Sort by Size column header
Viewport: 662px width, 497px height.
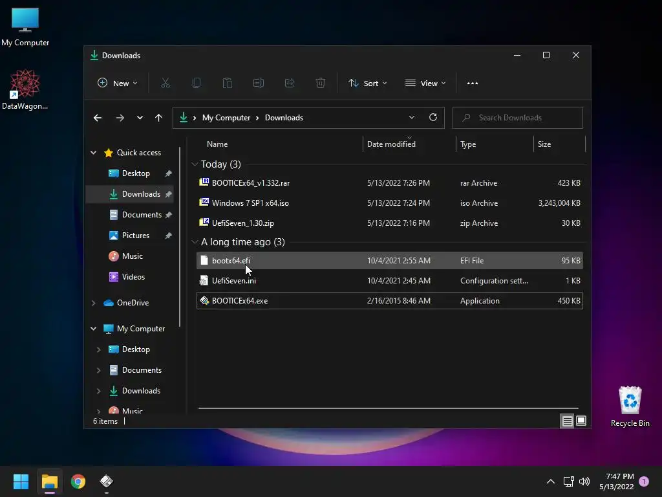point(559,144)
